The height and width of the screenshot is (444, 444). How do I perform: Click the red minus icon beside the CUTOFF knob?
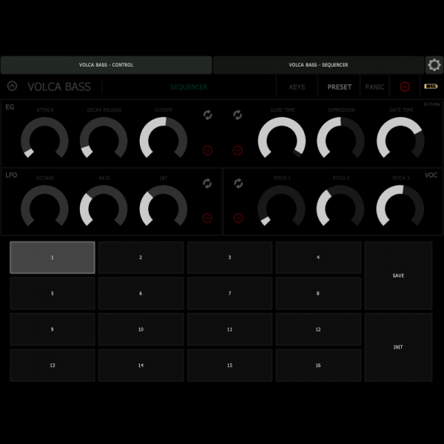point(207,150)
